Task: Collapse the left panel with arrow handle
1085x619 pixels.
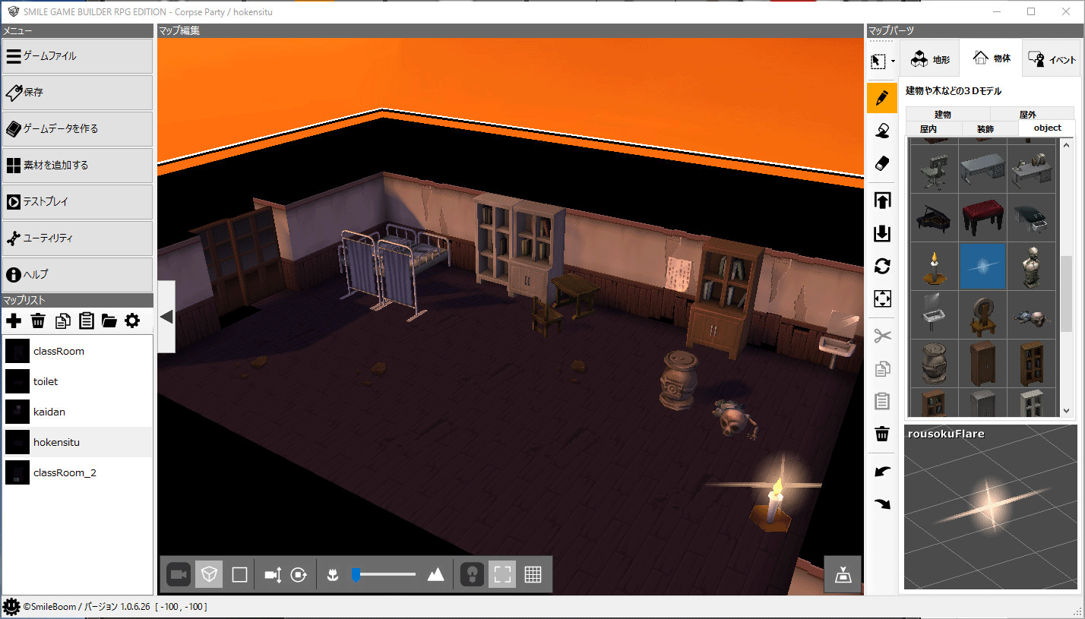Action: click(x=166, y=317)
